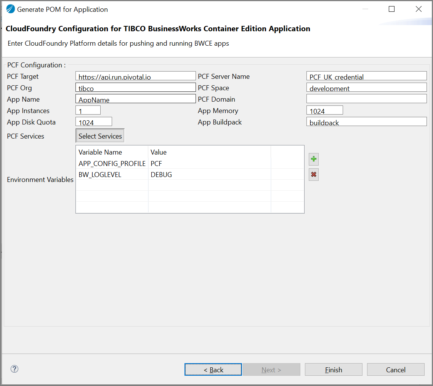
Task: Select the PCF Space input field
Action: click(366, 88)
